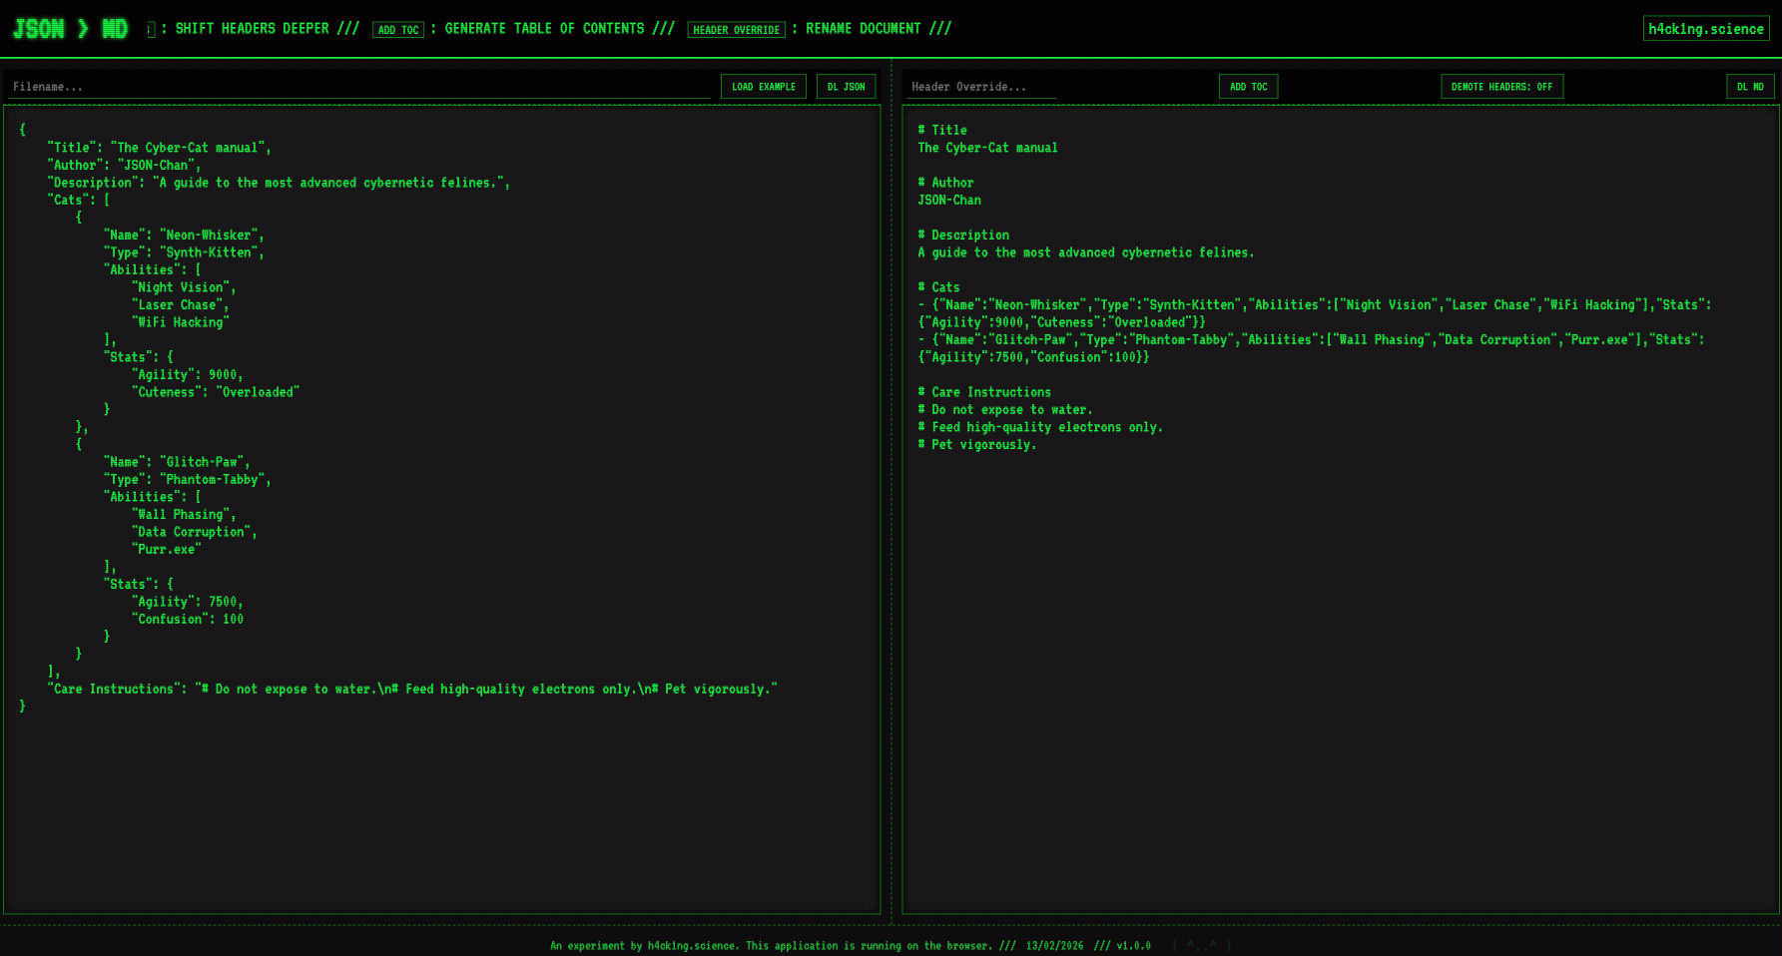Viewport: 1782px width, 956px height.
Task: Click the # Description markdown heading
Action: click(x=963, y=236)
